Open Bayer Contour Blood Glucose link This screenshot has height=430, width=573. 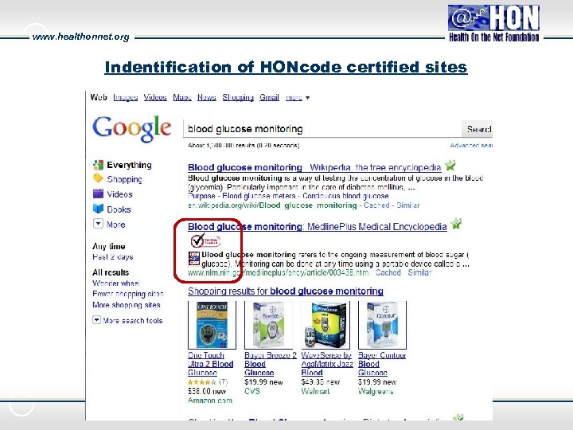[x=382, y=364]
